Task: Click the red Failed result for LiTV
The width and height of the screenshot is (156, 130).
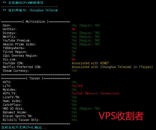Action: point(77,86)
